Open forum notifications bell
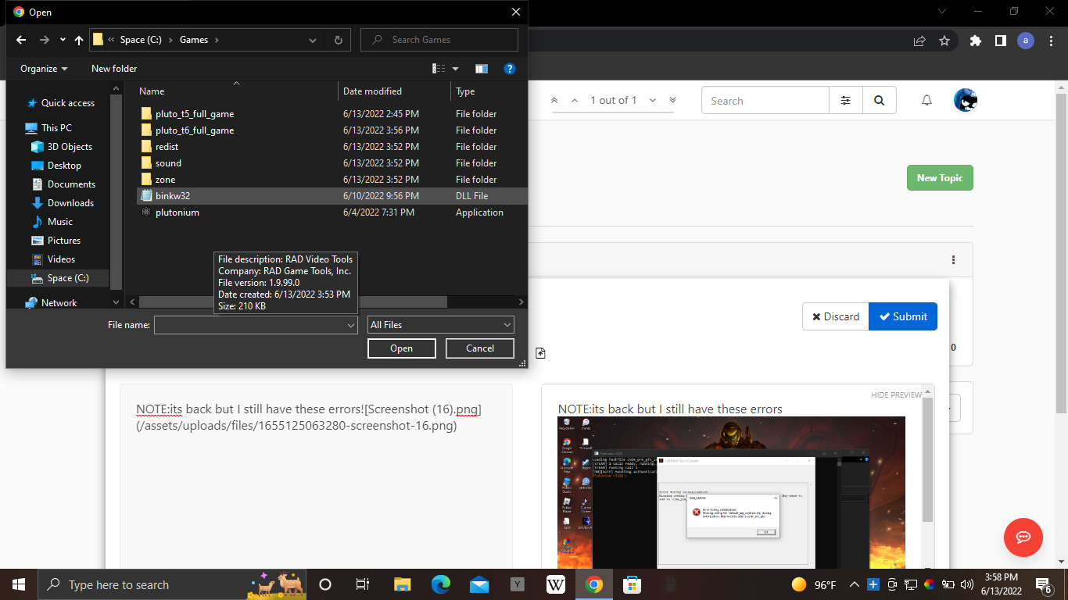Image resolution: width=1068 pixels, height=600 pixels. click(x=926, y=101)
